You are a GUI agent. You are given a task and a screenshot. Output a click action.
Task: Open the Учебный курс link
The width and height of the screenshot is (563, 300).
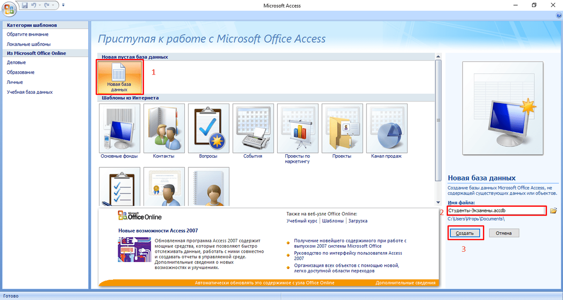click(x=303, y=221)
